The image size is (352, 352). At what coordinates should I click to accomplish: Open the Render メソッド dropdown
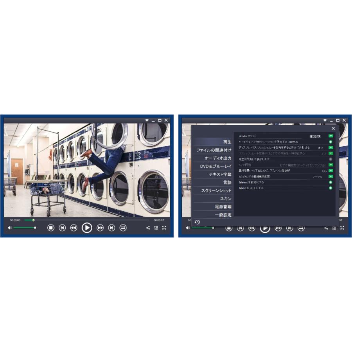coord(330,136)
